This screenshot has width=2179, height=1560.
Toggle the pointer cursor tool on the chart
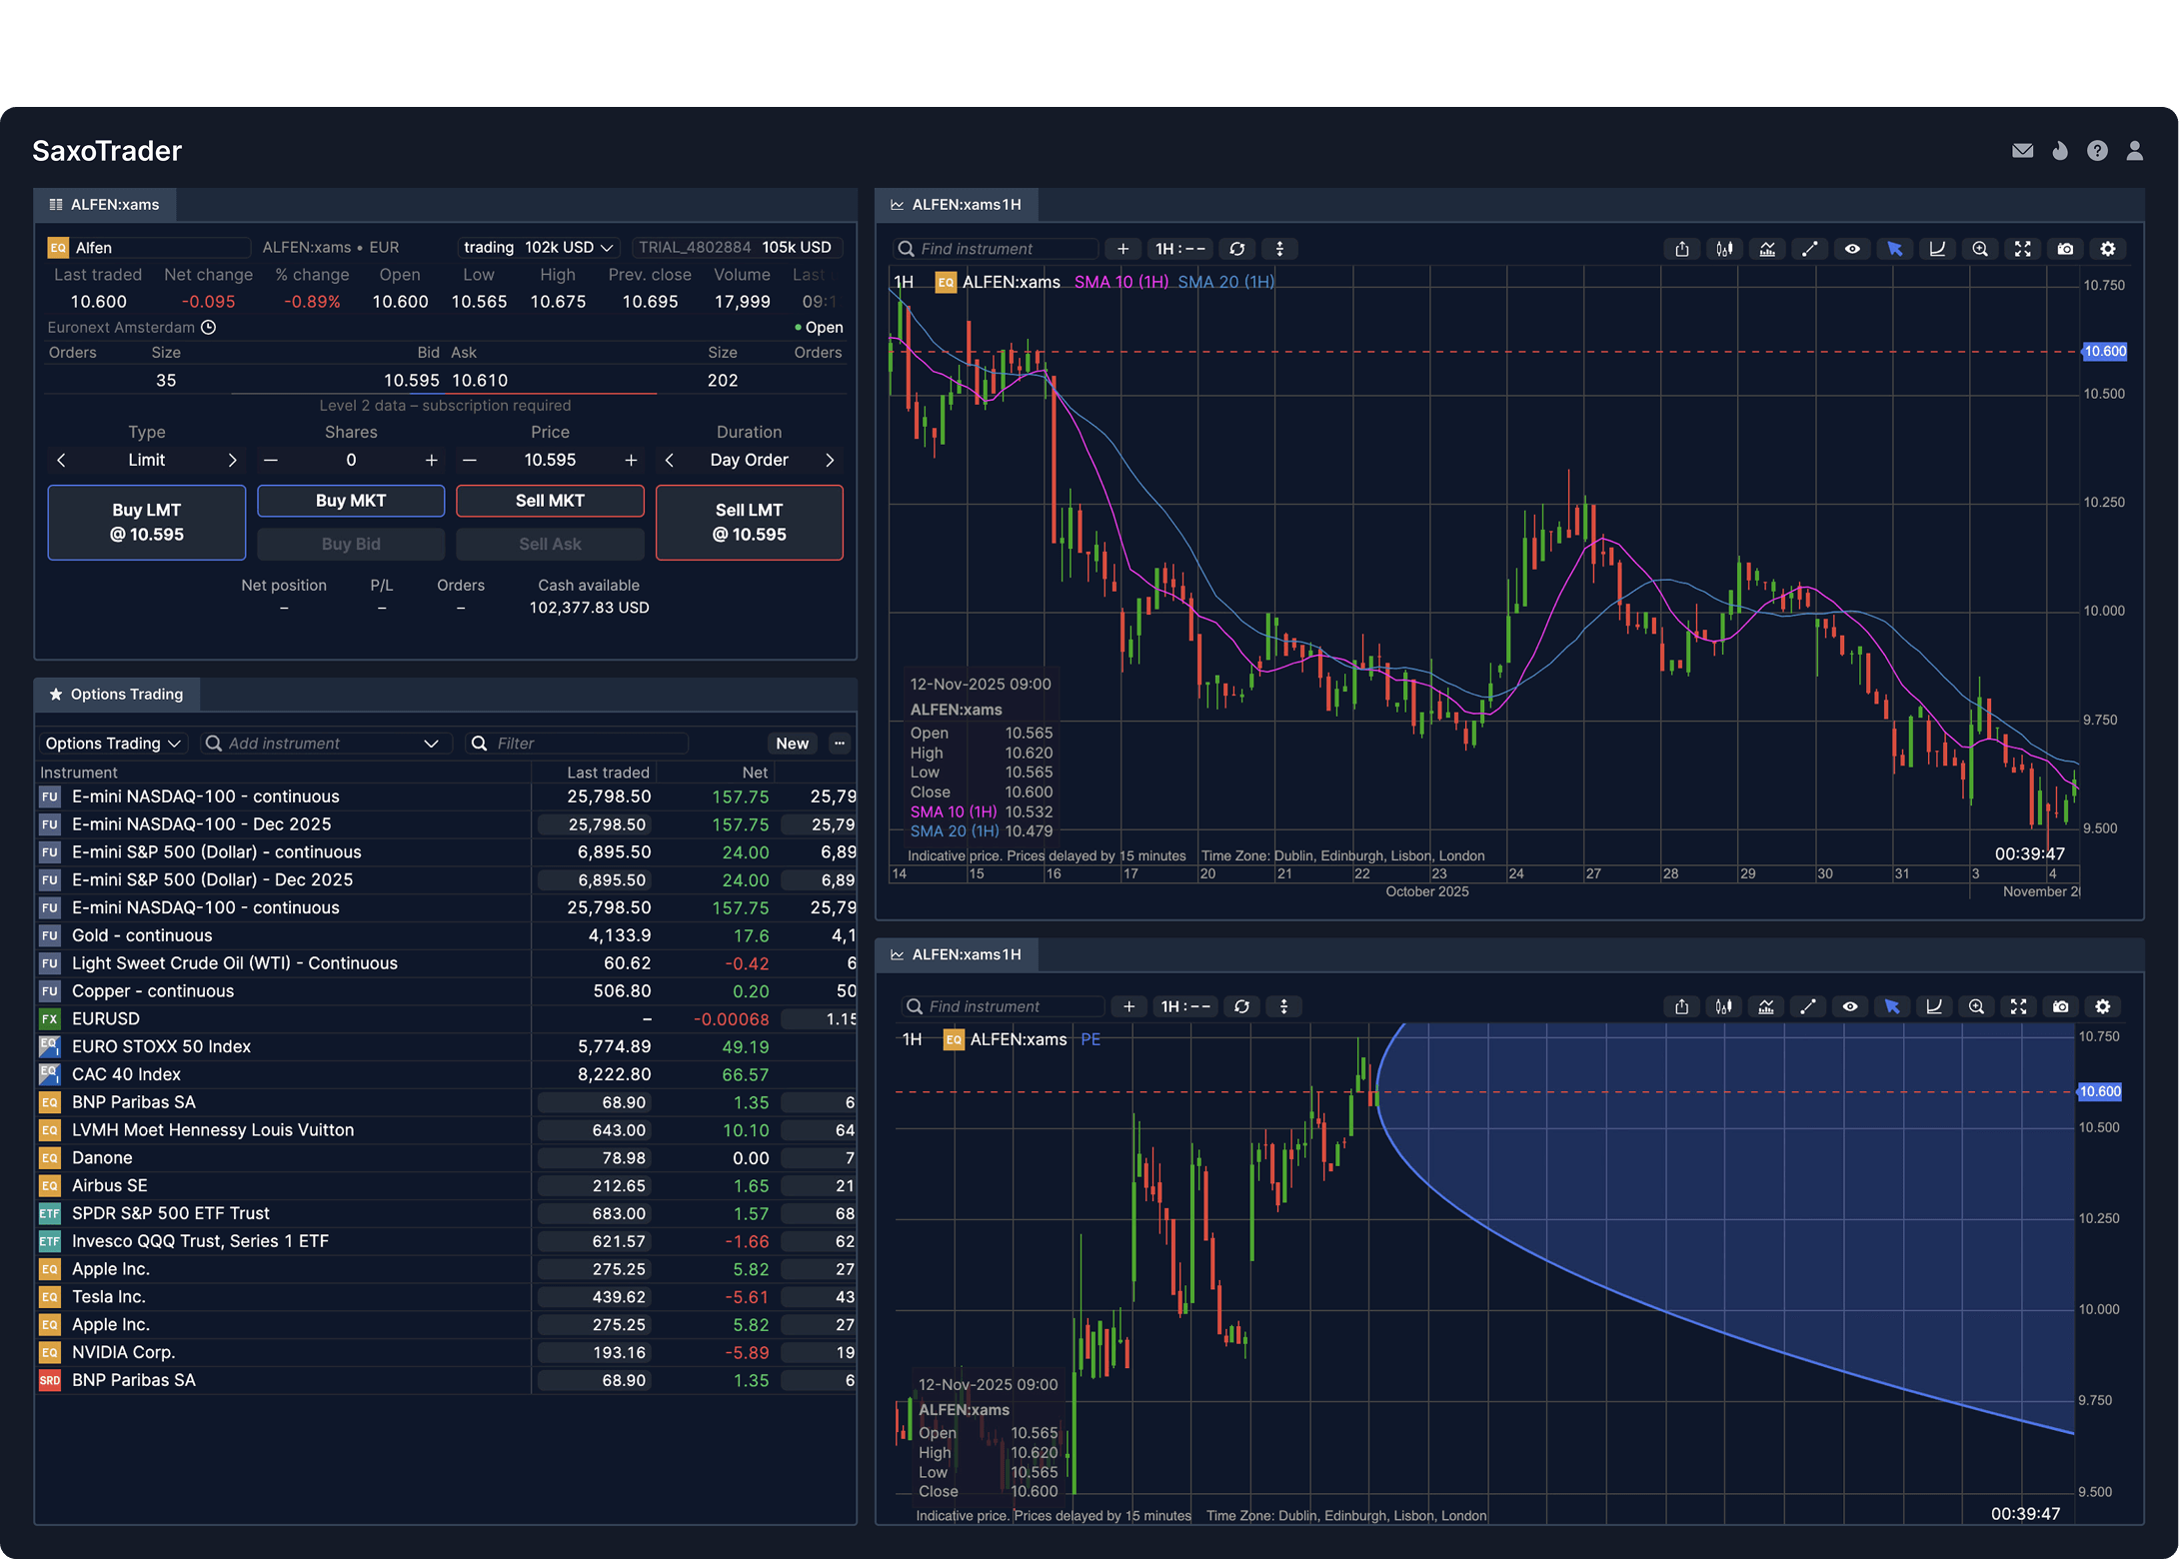pyautogui.click(x=1895, y=249)
